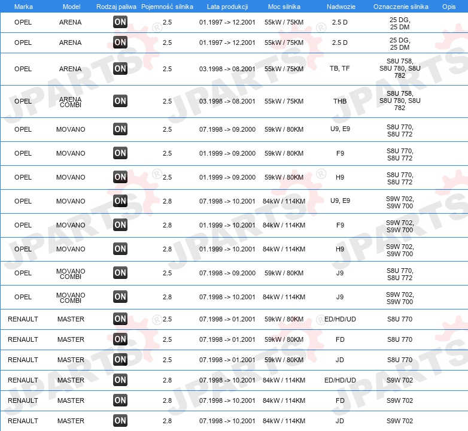Select 'U9, E9' cell in the 84kW MOVANO row
Image resolution: width=468 pixels, height=431 pixels.
pyautogui.click(x=341, y=201)
